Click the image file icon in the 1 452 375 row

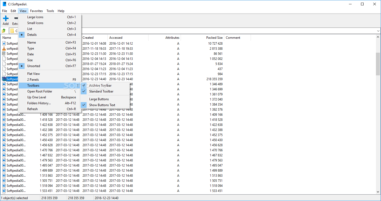[4, 135]
